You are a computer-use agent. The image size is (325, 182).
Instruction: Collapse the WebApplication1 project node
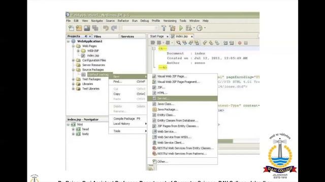(x=68, y=41)
